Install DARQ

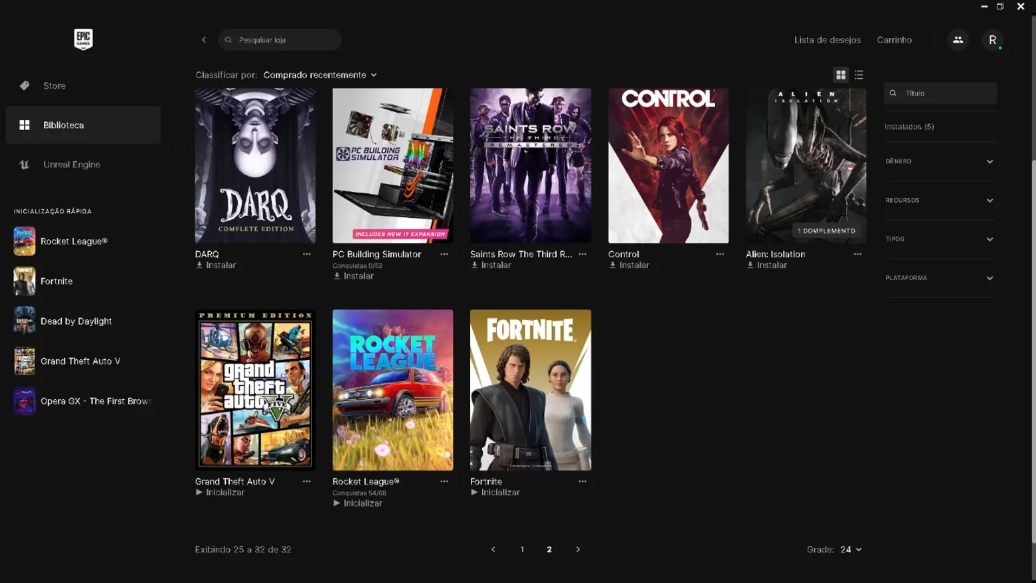(216, 265)
